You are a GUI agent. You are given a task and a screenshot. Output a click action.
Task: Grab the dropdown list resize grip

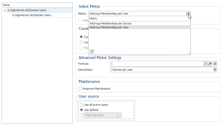point(189,53)
